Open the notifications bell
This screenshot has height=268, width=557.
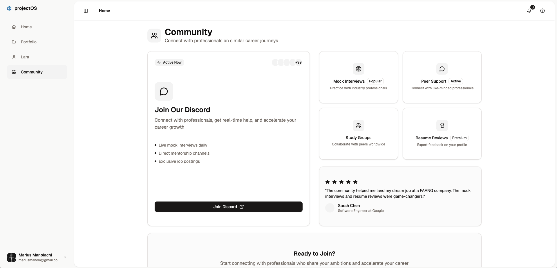click(529, 11)
